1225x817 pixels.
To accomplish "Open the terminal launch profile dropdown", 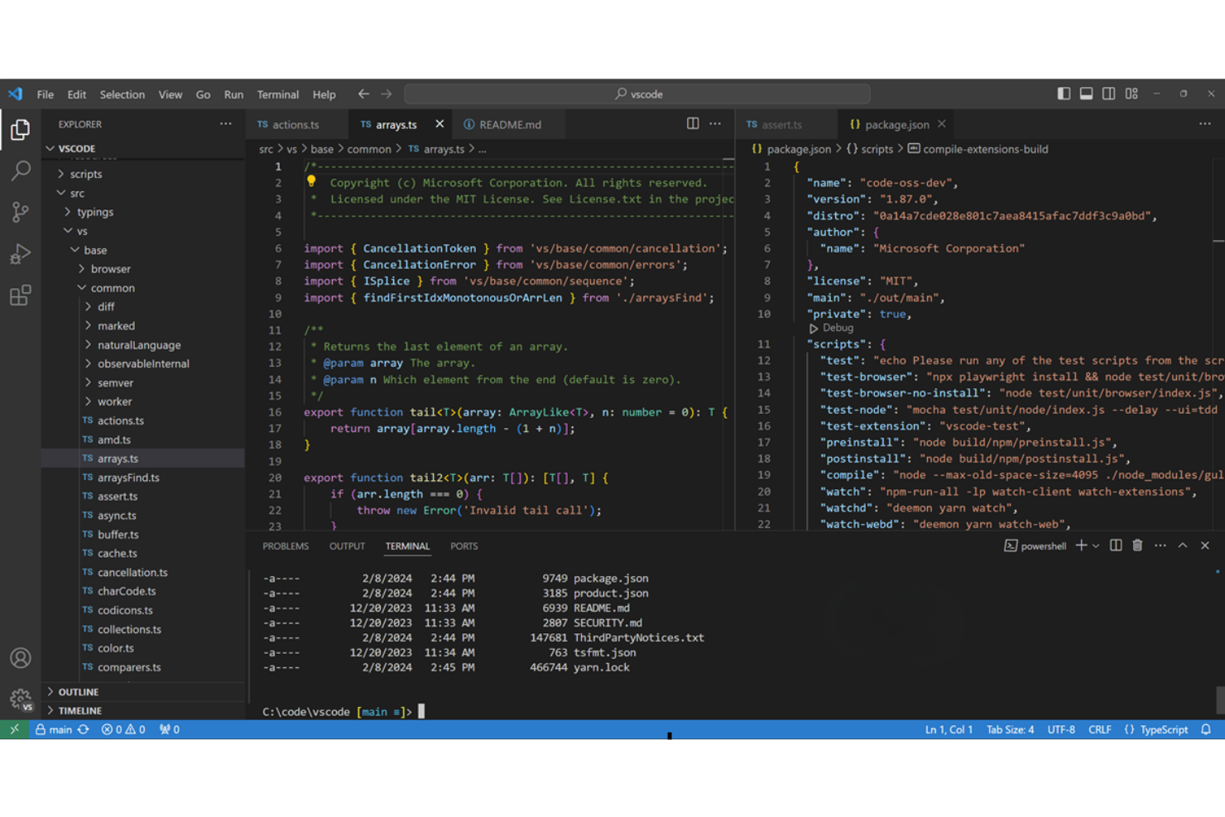I will [1097, 545].
